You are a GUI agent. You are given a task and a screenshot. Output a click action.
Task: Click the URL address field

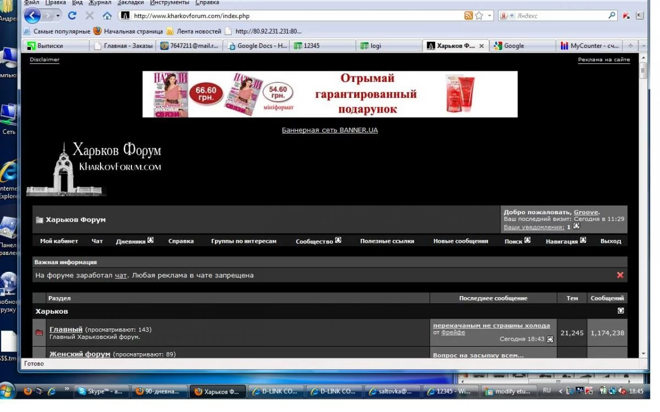point(297,16)
